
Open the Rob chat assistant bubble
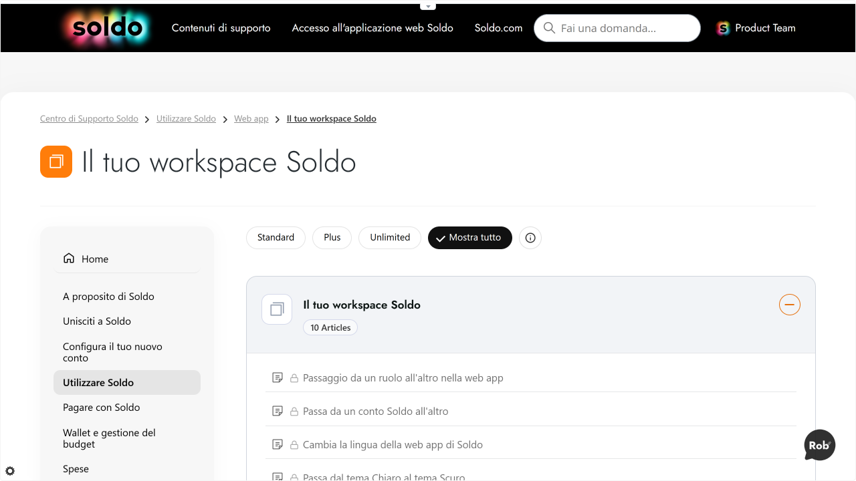(820, 445)
